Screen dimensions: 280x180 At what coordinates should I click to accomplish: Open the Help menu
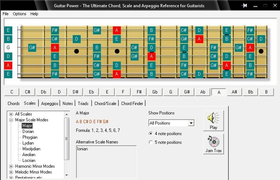point(34,14)
